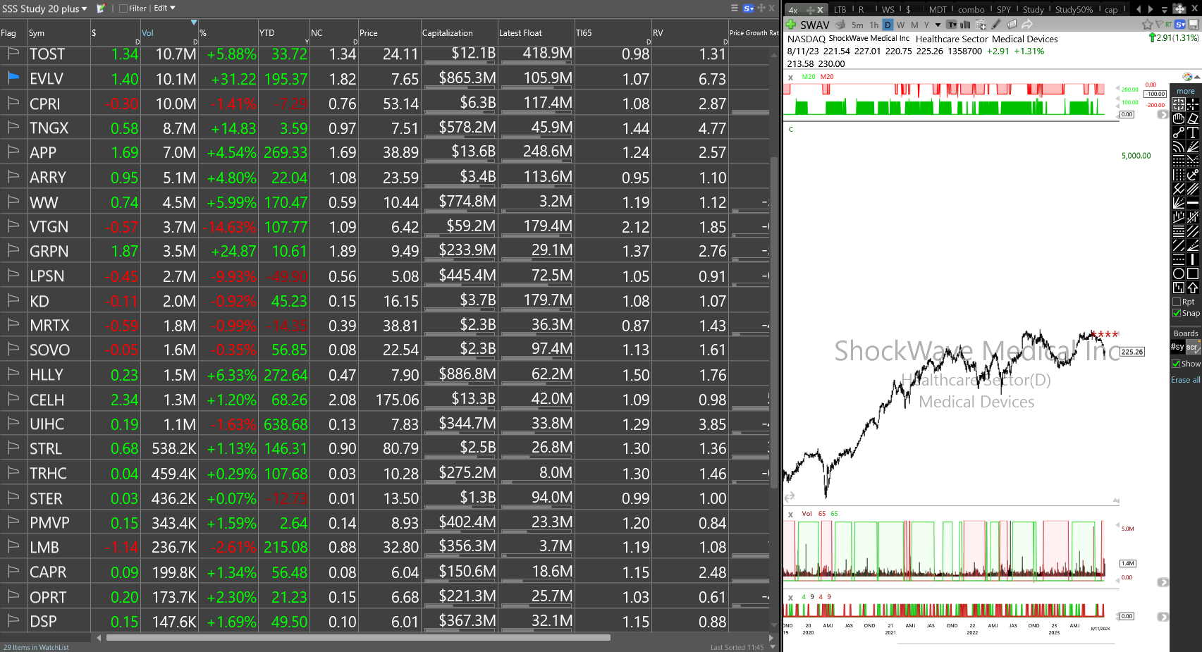
Task: Click the bar chart style icon
Action: [x=965, y=25]
